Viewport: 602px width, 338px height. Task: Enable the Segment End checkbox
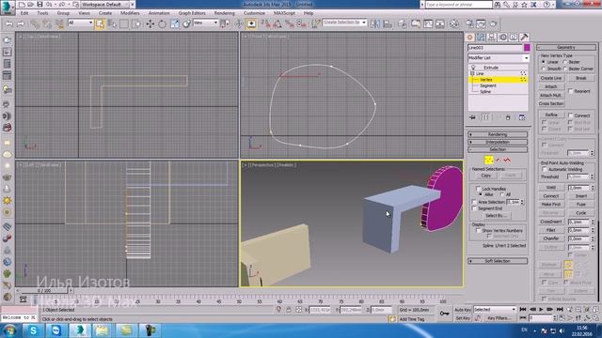[474, 208]
